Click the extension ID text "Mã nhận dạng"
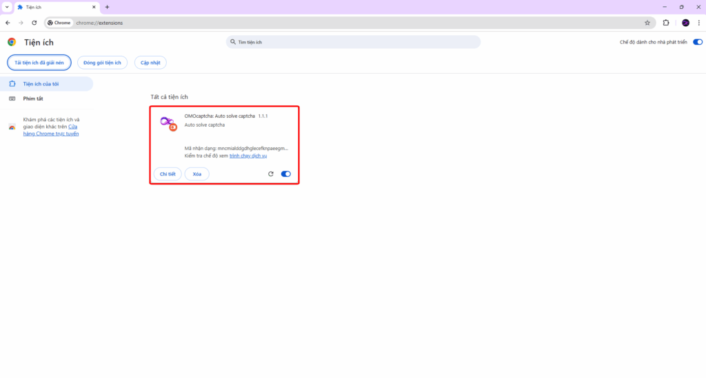The height and width of the screenshot is (378, 706). (236, 148)
